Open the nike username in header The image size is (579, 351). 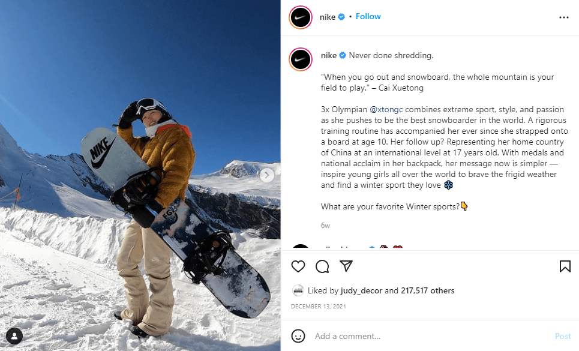[x=328, y=17]
